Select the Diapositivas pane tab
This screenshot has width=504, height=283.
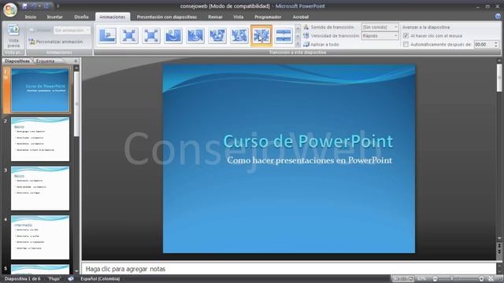tap(17, 61)
